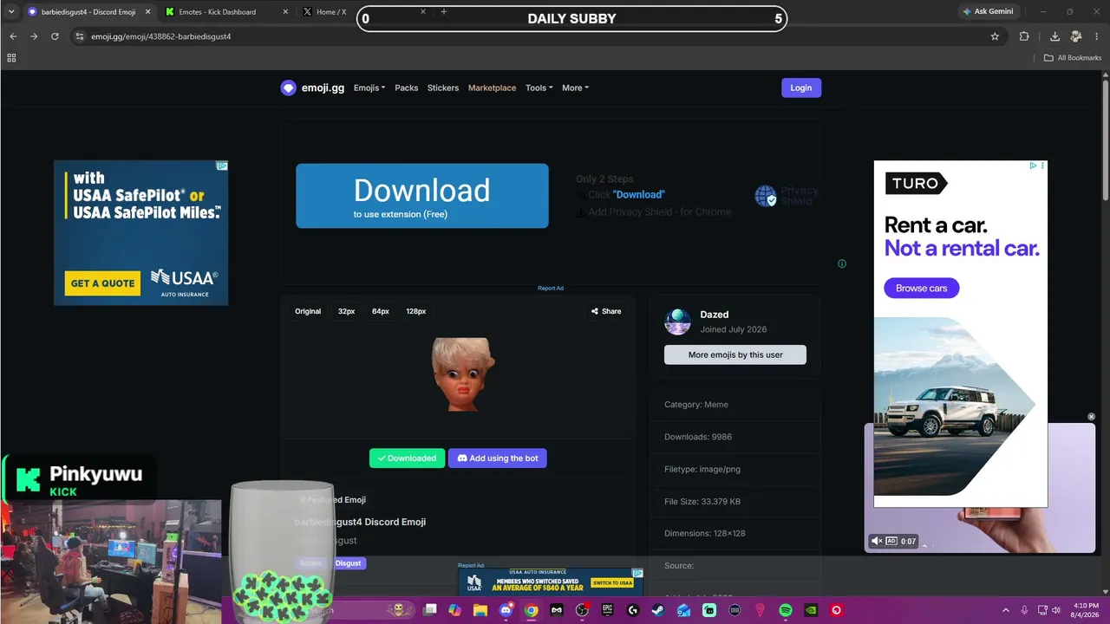Image resolution: width=1110 pixels, height=624 pixels.
Task: Select the Original size option
Action: pos(308,311)
